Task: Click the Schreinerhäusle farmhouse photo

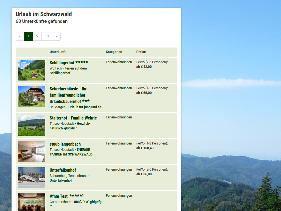Action: click(x=31, y=96)
